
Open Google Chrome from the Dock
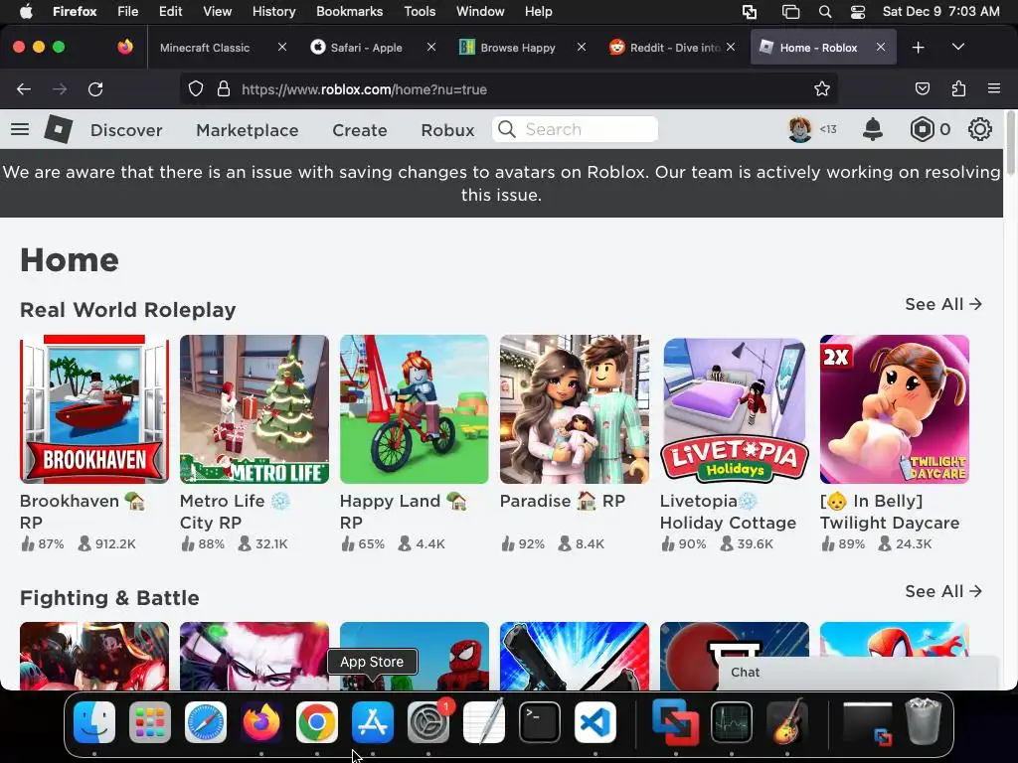tap(317, 722)
